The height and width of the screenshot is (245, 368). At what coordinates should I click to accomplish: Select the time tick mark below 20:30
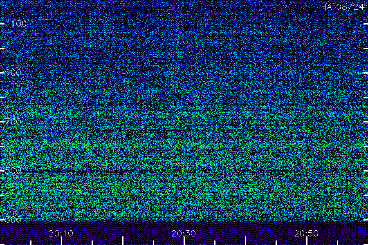(x=184, y=241)
